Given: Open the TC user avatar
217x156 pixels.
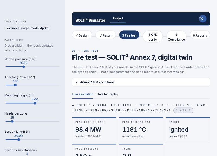Looking at the screenshot, I should (203, 19).
